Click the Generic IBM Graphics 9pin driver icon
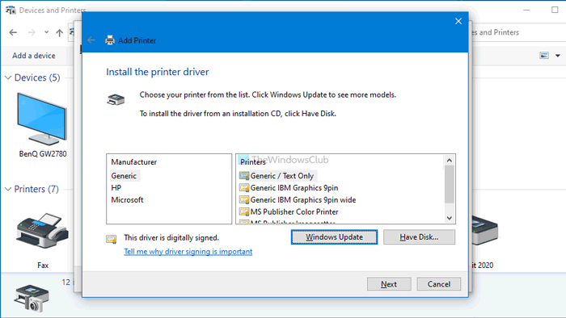 244,187
